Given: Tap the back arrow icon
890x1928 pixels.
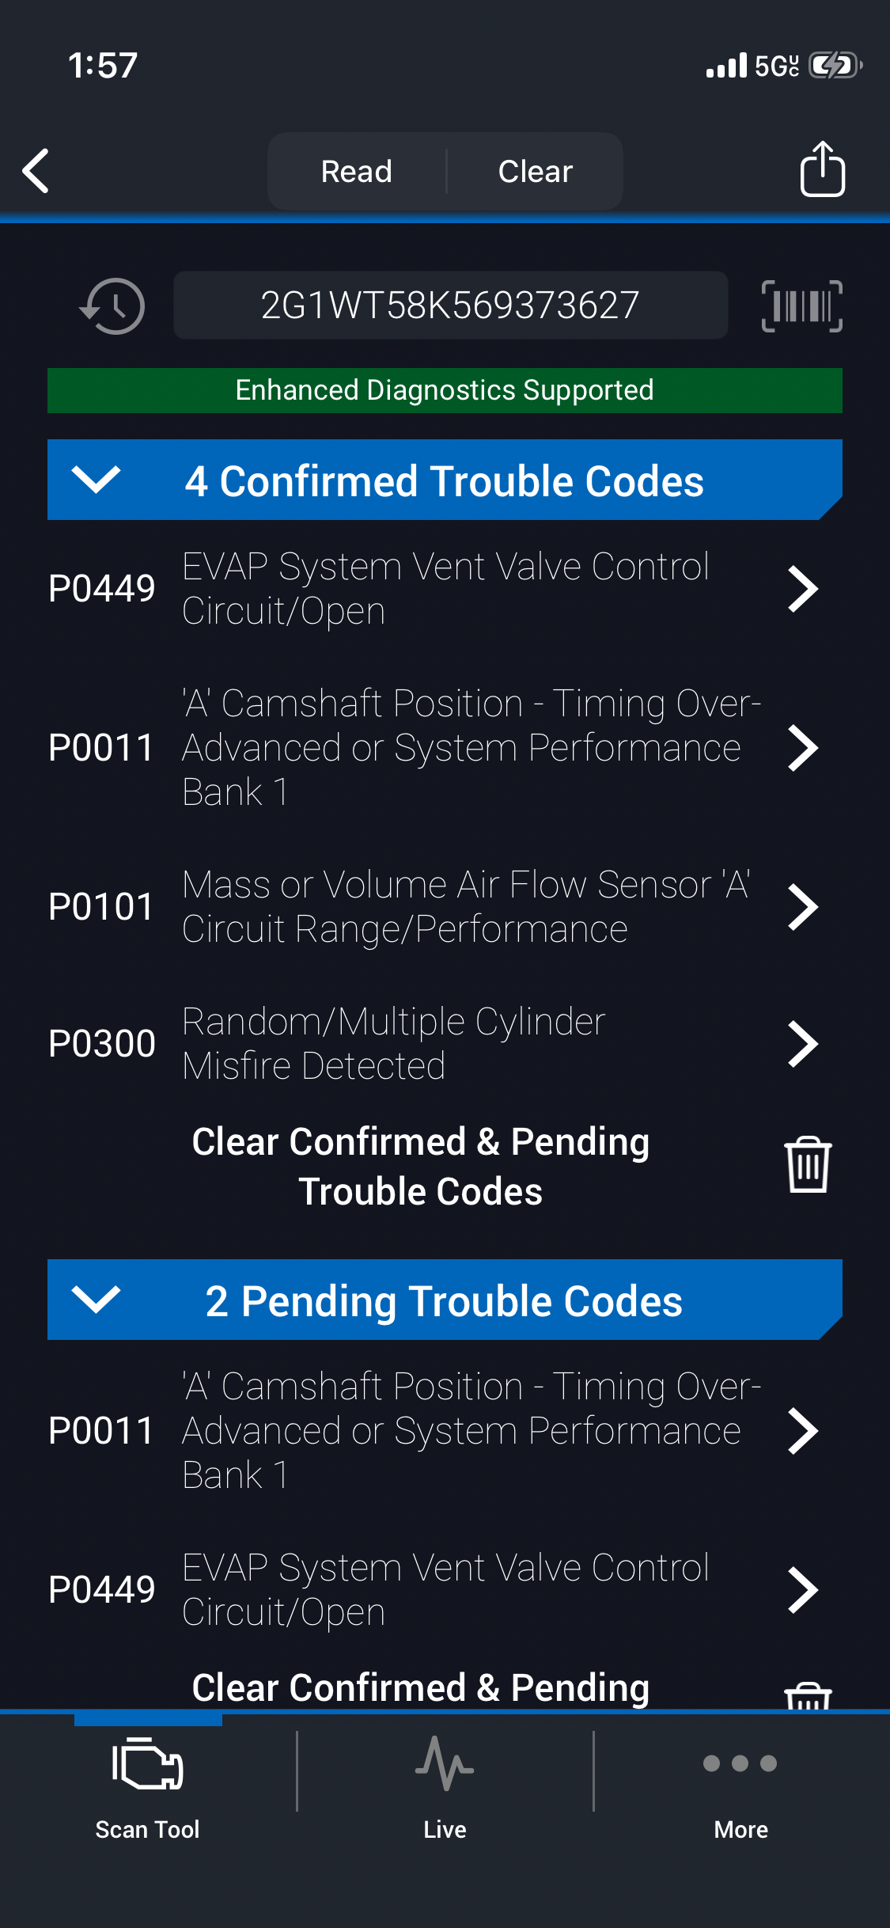Looking at the screenshot, I should (36, 171).
